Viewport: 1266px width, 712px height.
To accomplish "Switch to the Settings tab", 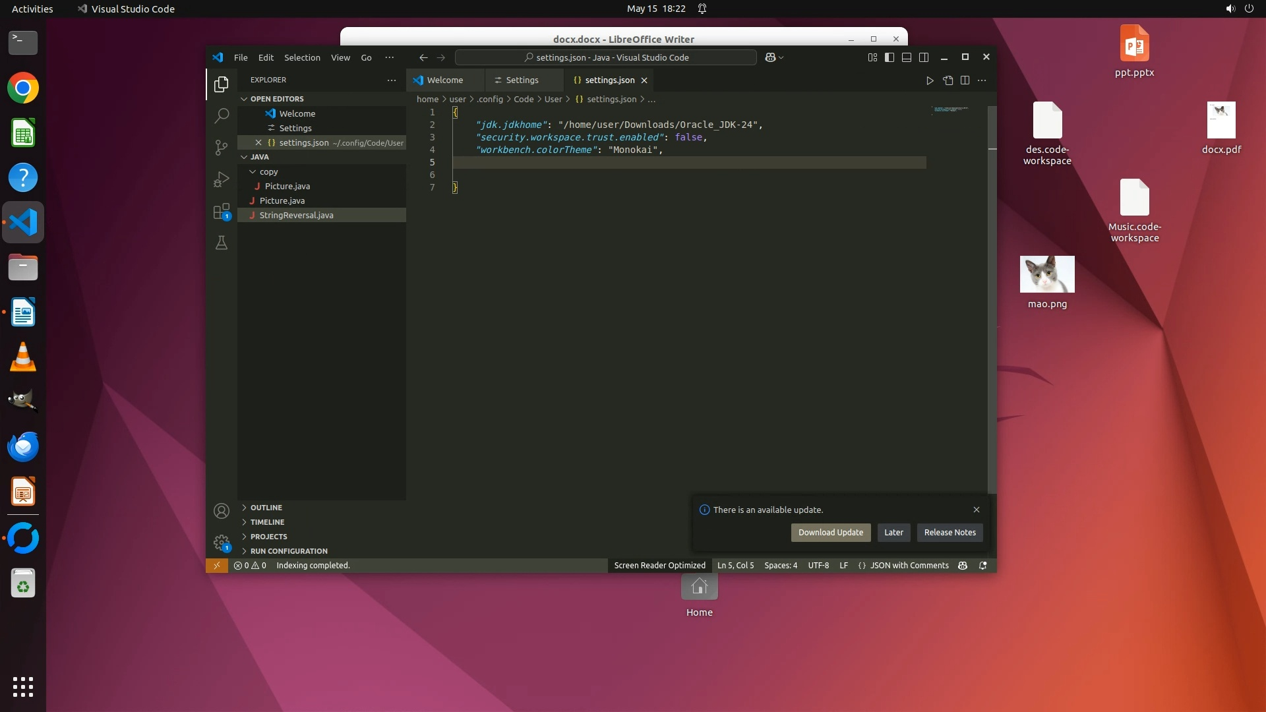I will tap(522, 80).
